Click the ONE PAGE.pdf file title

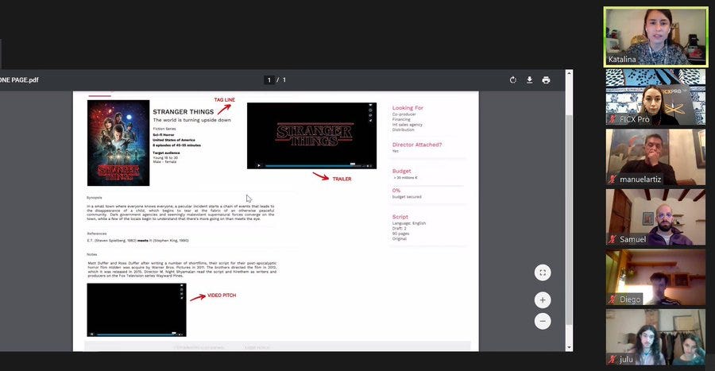pyautogui.click(x=19, y=79)
